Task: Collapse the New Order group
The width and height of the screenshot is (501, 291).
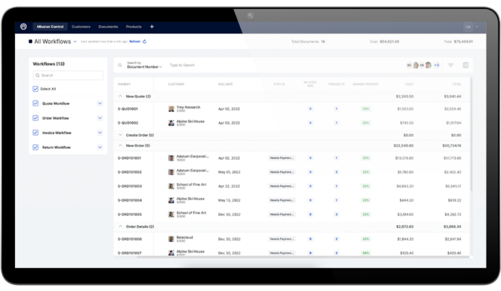Action: 121,145
